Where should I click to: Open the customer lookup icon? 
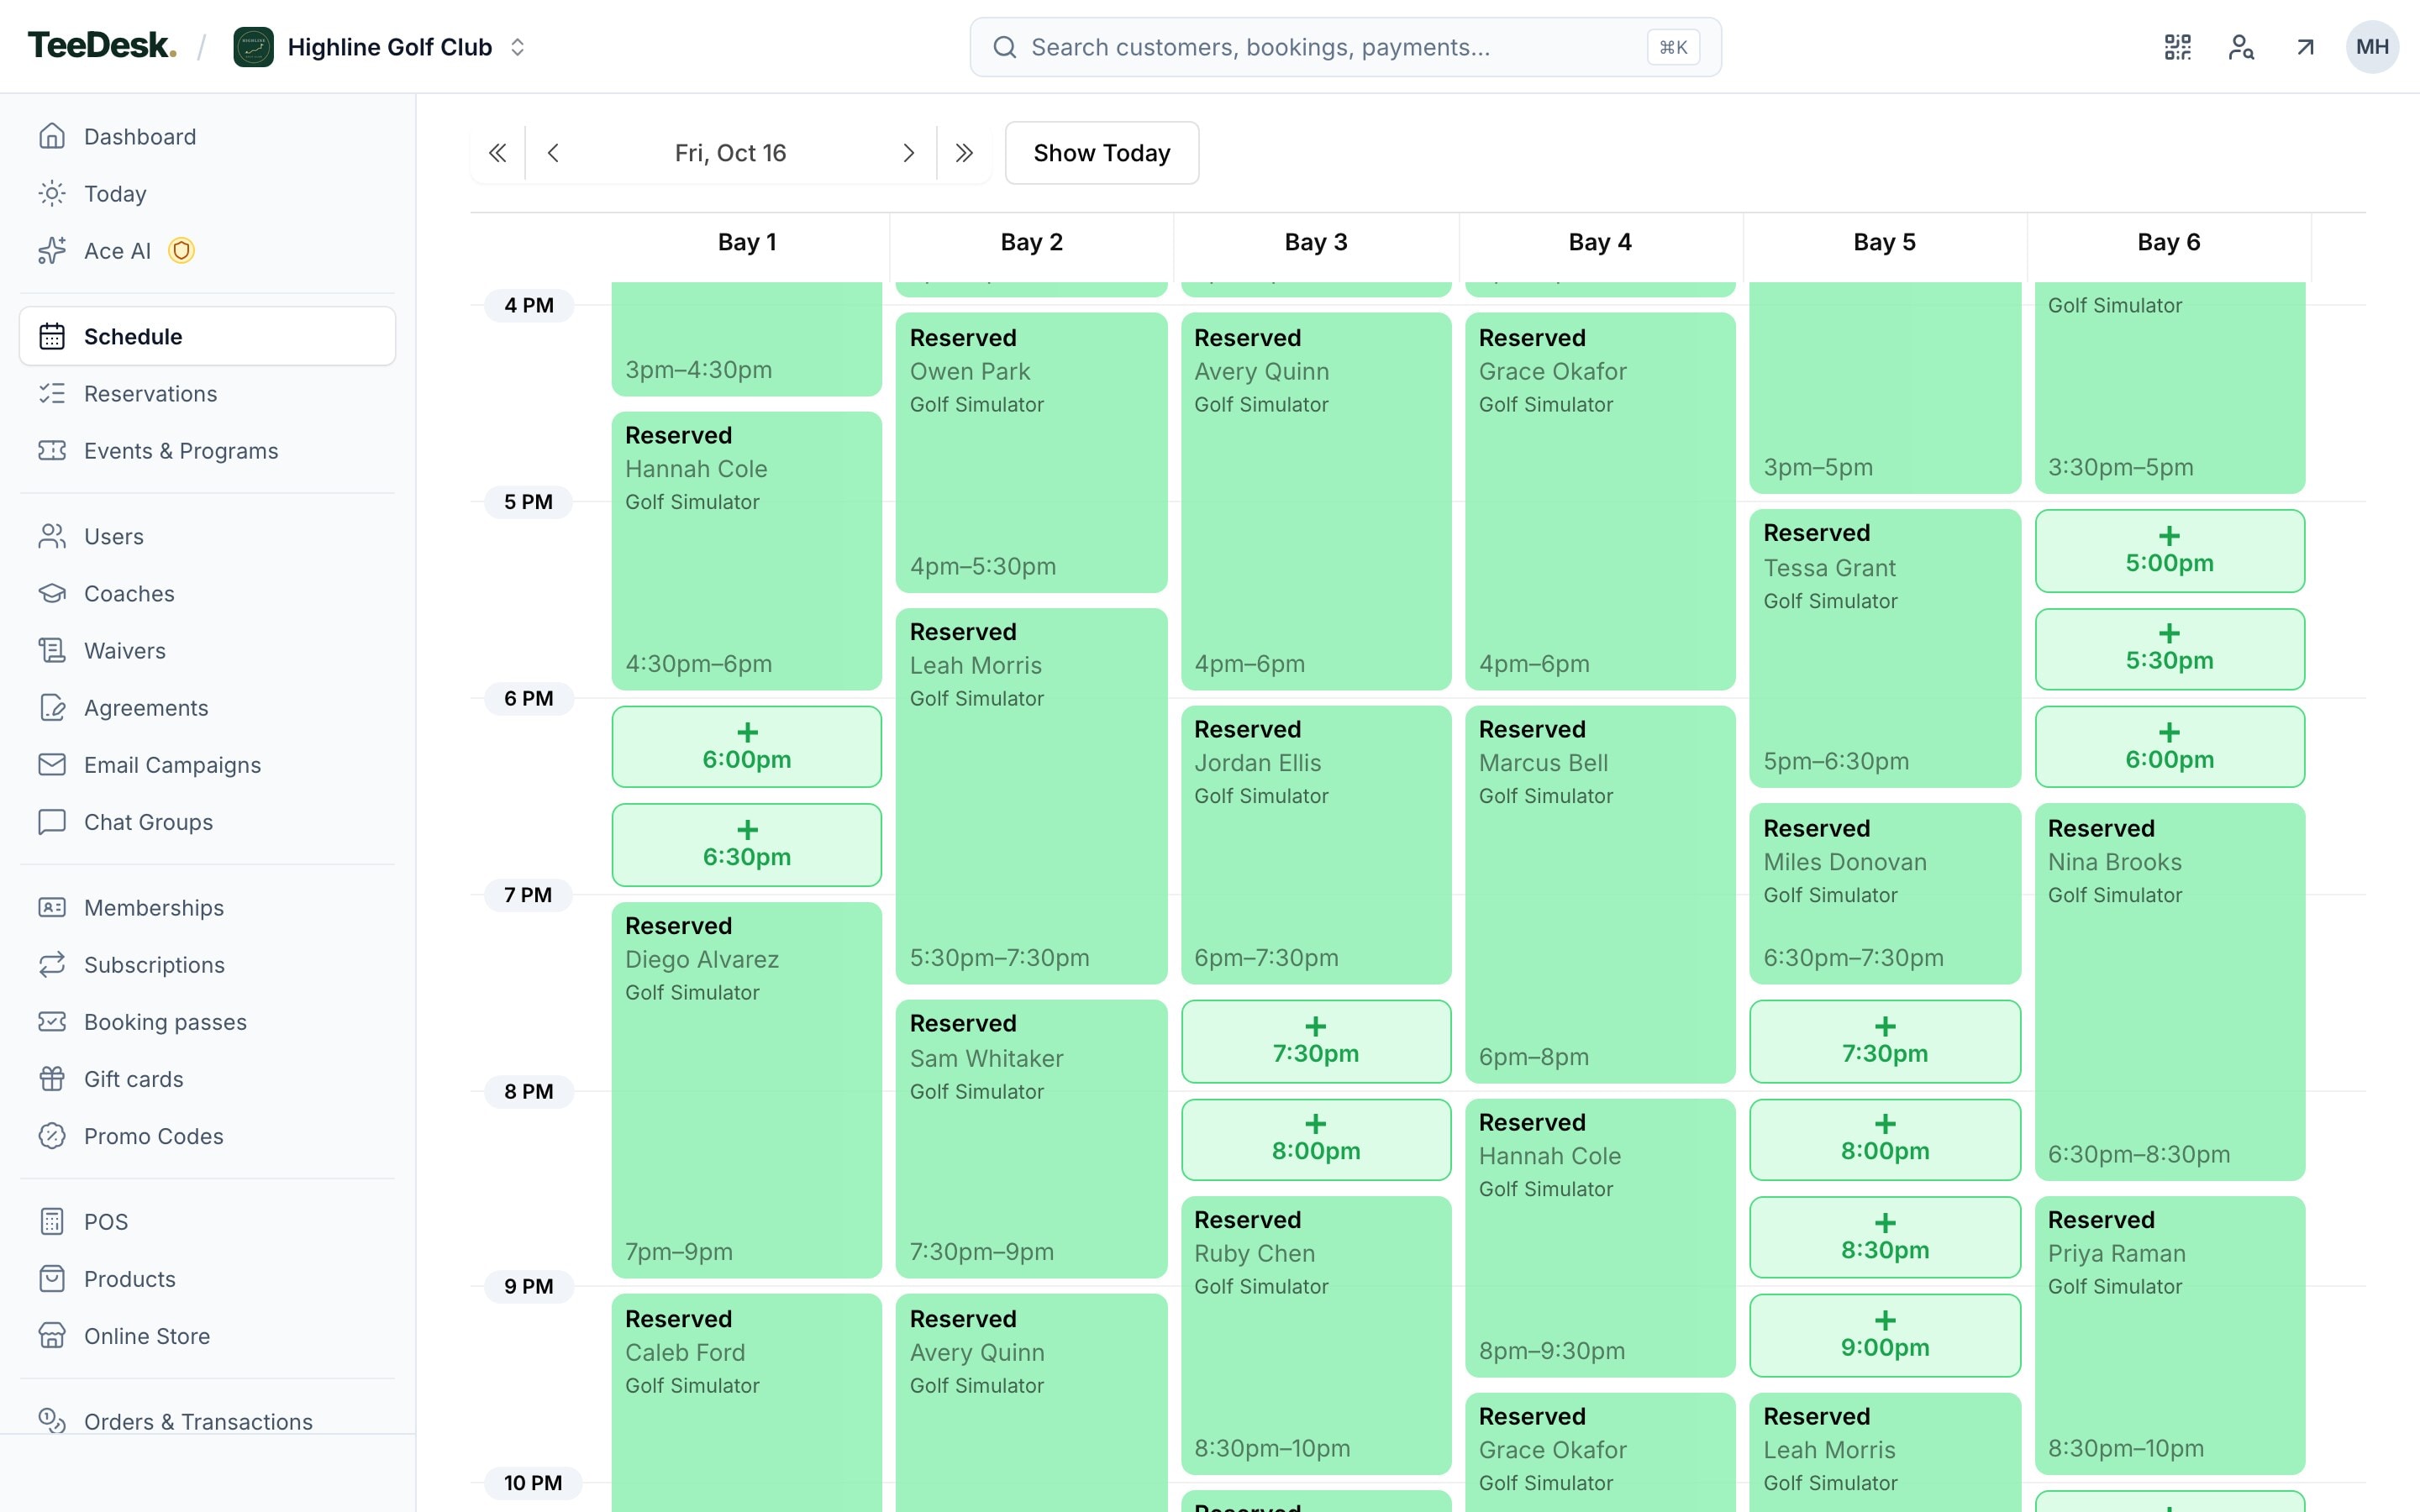click(x=2241, y=47)
